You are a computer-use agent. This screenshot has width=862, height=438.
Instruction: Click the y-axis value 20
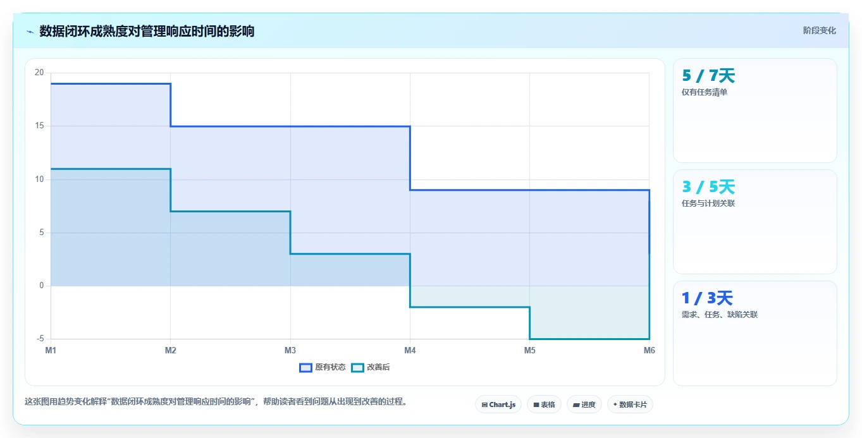click(x=39, y=73)
